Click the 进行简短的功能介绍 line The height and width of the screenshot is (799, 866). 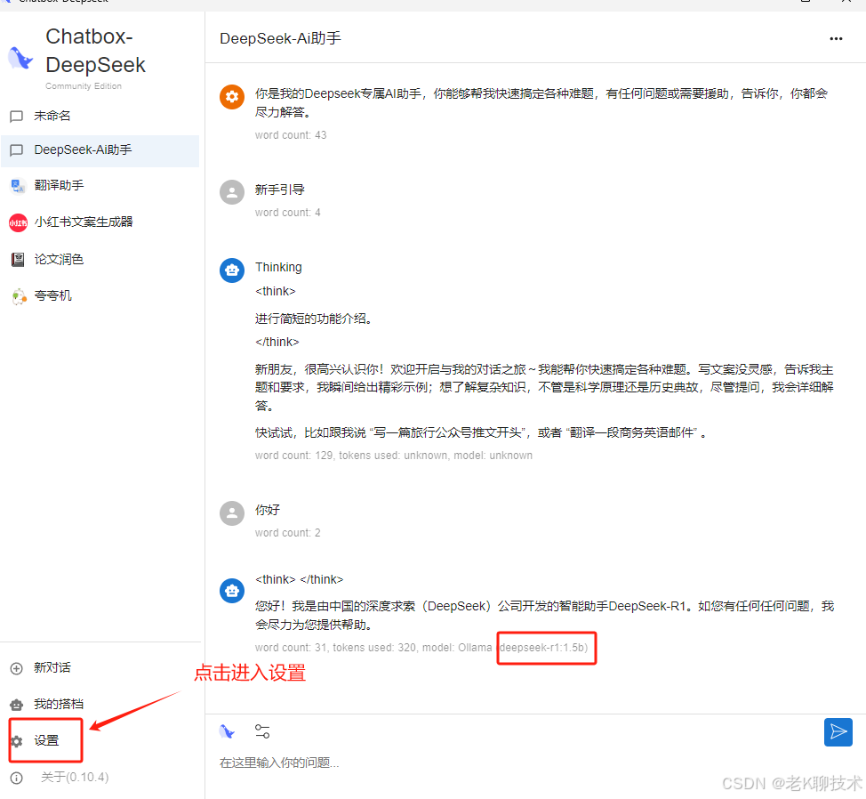click(313, 319)
